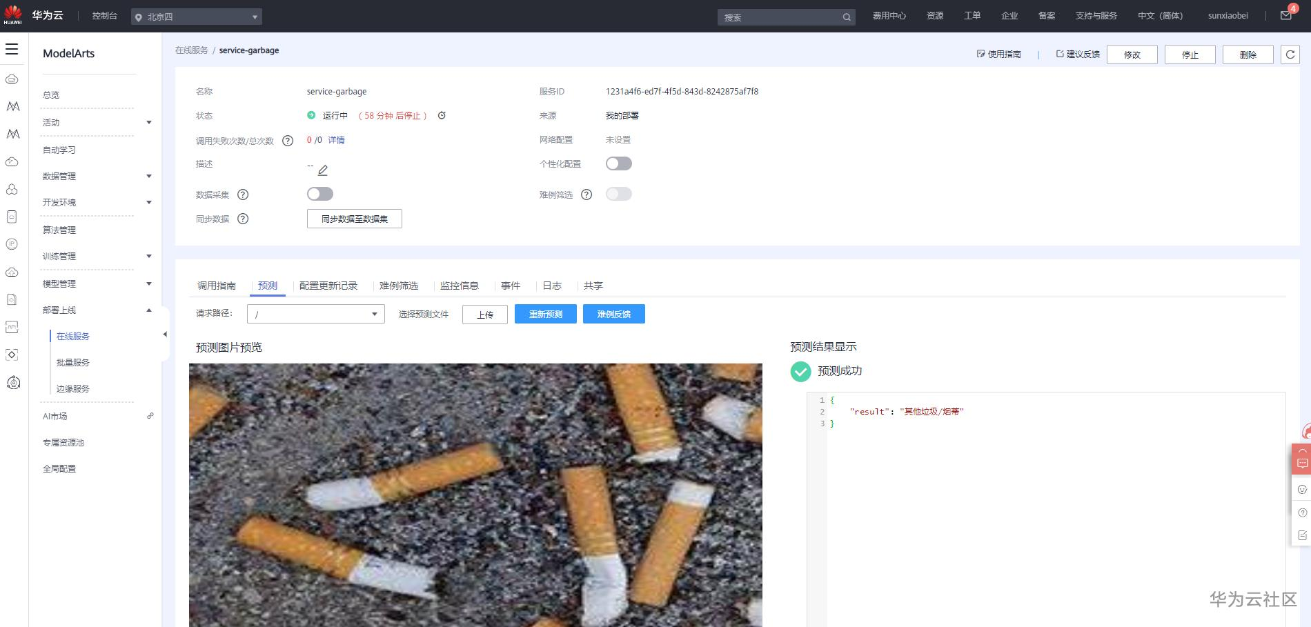Show help for data collection

point(243,195)
